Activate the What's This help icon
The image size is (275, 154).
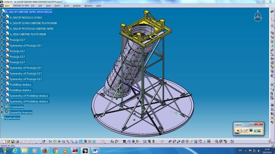point(43,141)
